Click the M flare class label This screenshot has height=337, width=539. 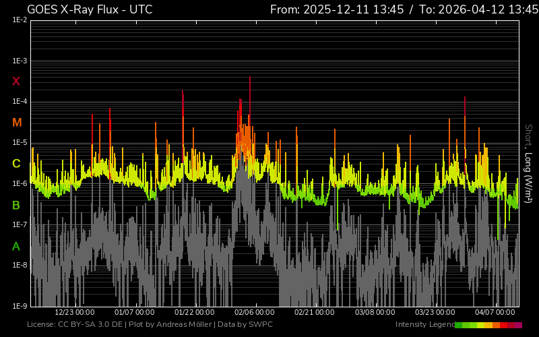click(17, 123)
